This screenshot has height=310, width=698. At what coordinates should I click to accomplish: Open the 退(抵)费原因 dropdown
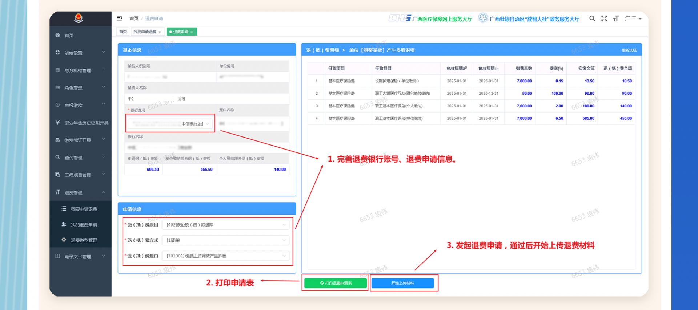pos(225,225)
